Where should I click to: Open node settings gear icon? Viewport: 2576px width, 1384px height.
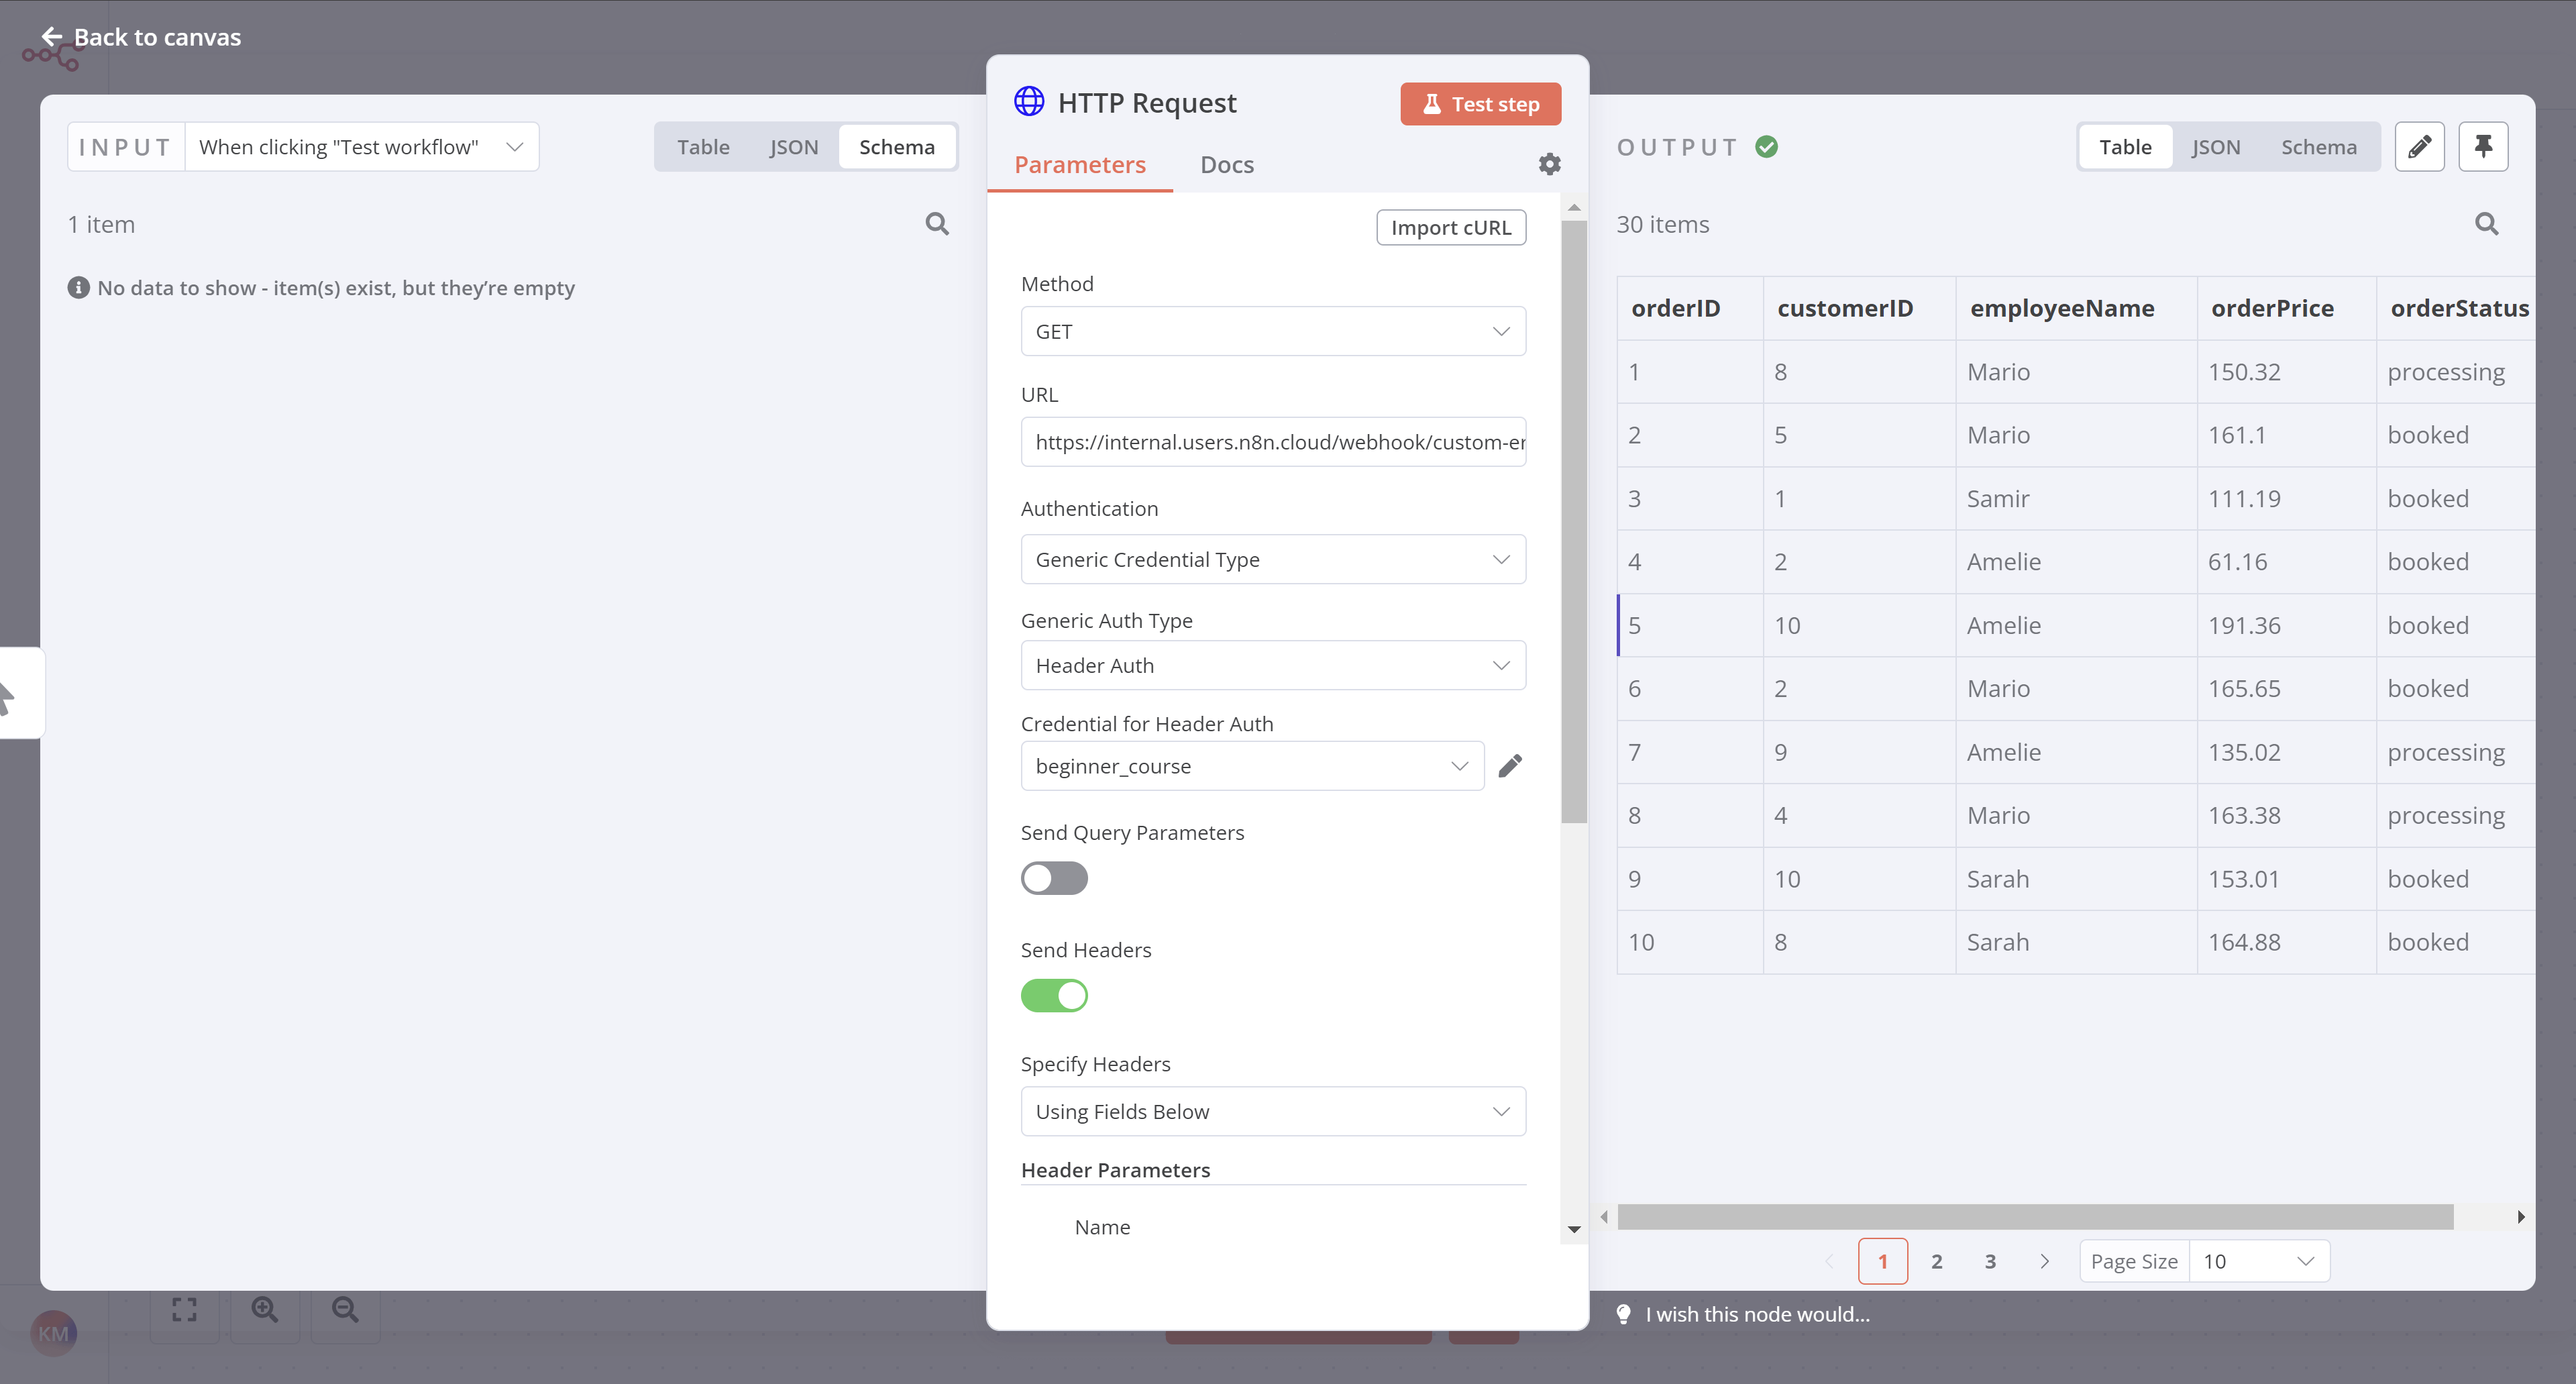click(x=1549, y=164)
